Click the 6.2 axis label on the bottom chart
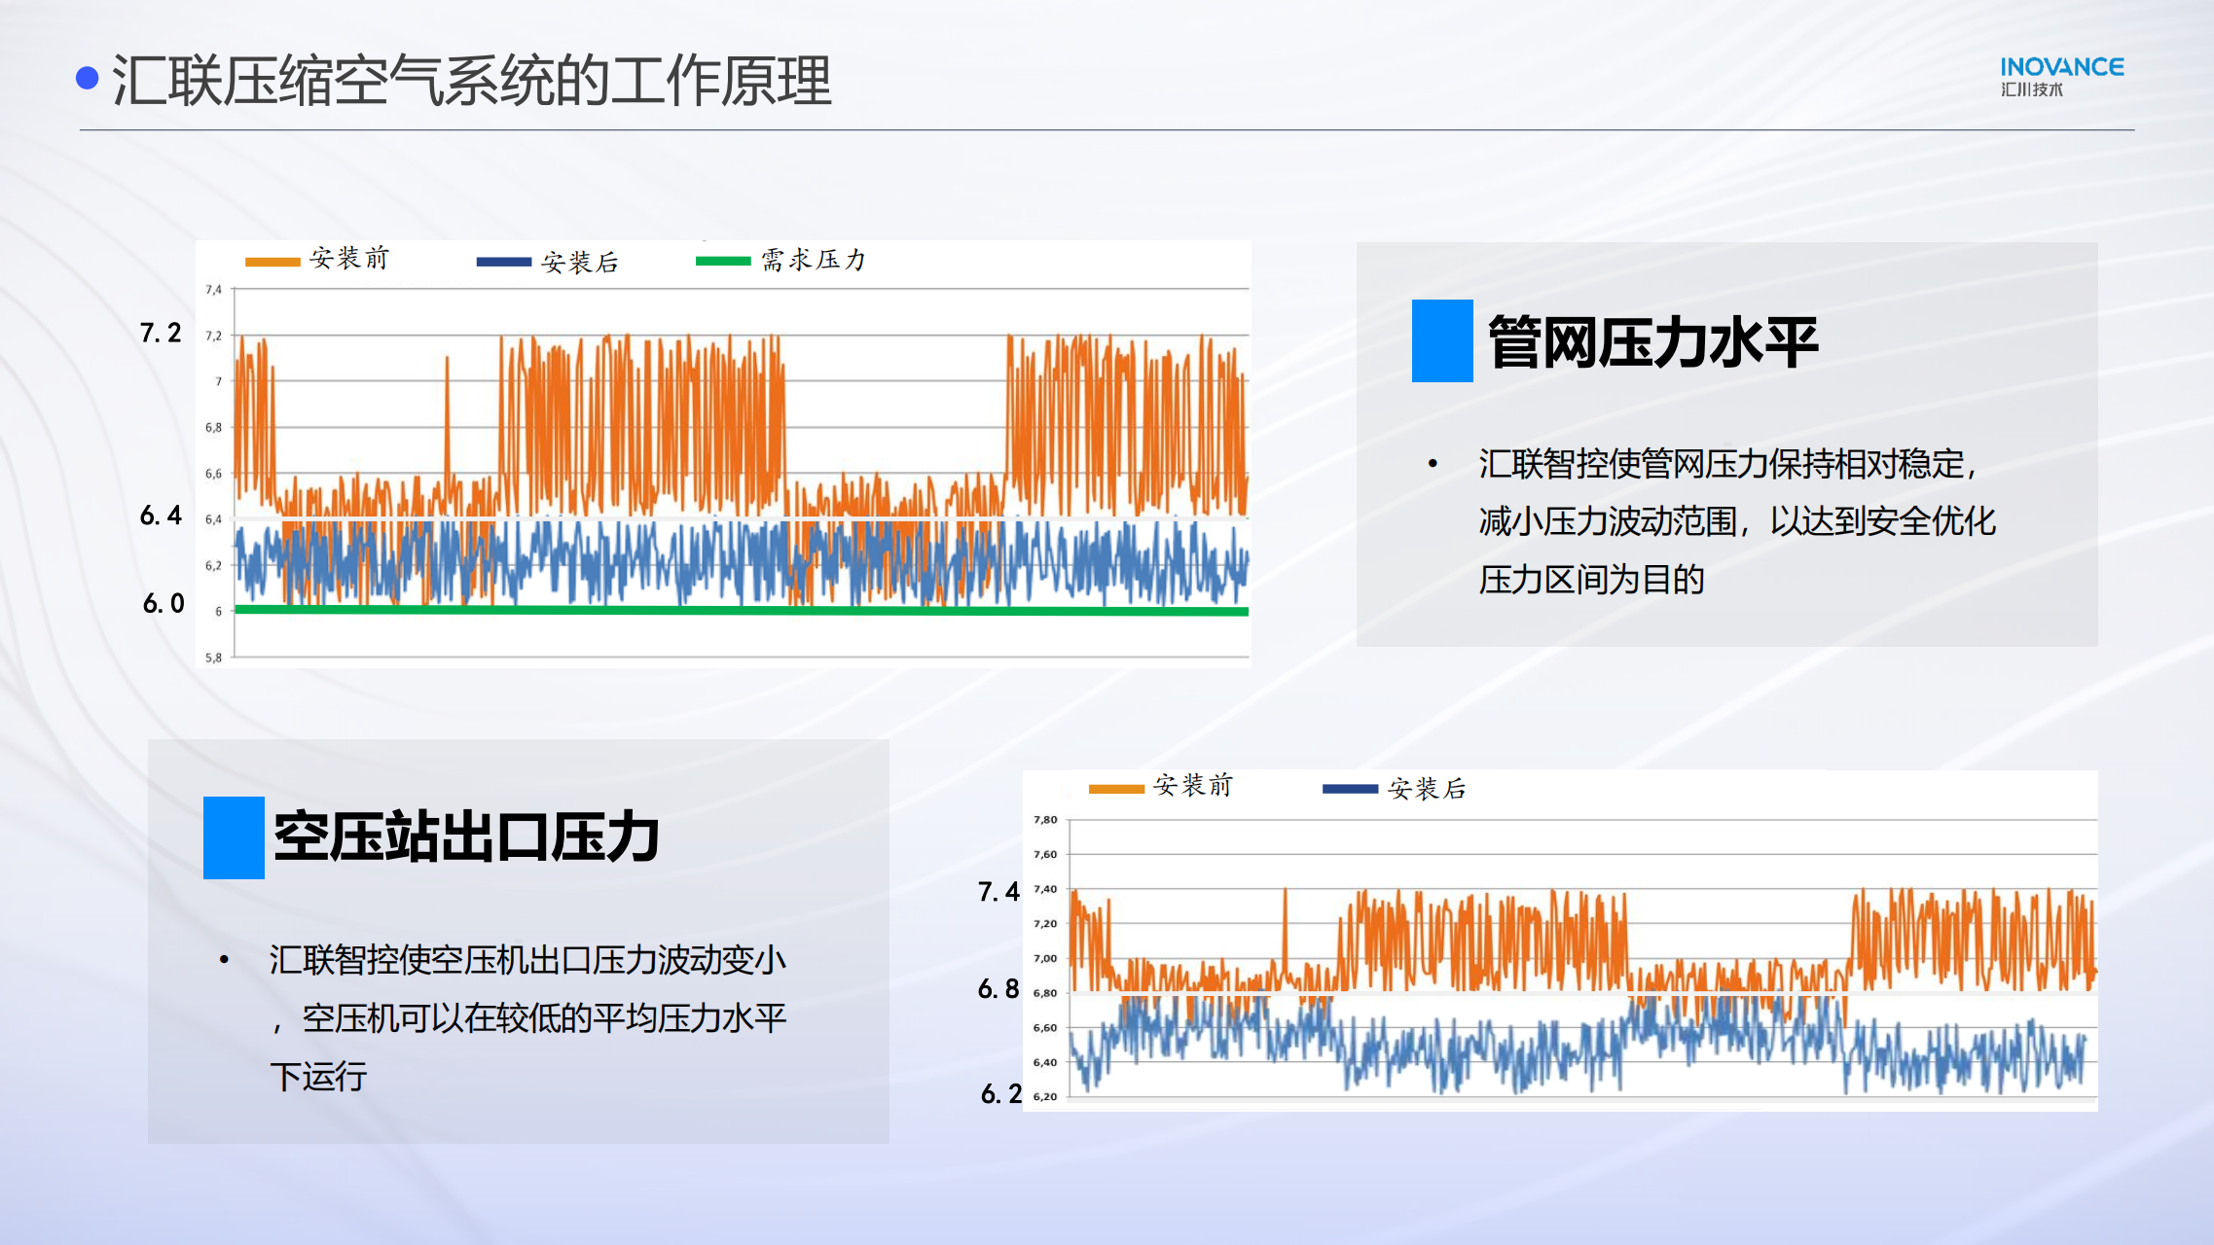The image size is (2214, 1245). [1000, 1094]
